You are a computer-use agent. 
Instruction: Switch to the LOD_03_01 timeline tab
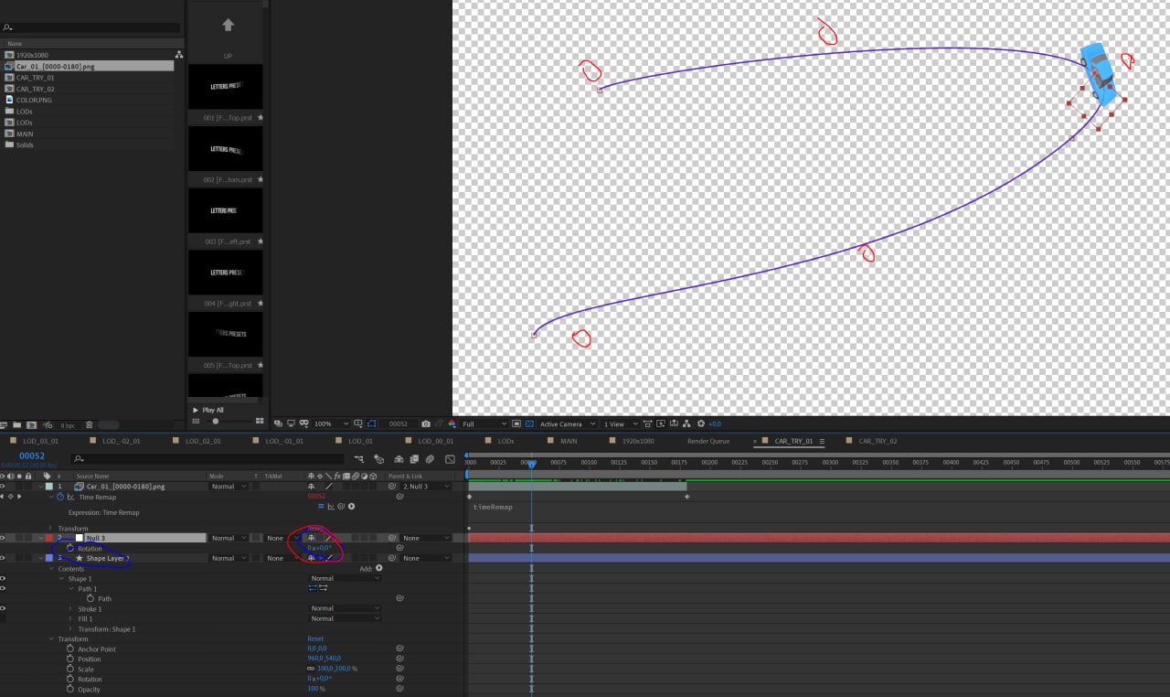coord(42,441)
